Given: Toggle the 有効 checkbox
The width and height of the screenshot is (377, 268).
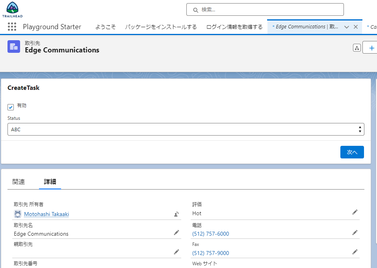Looking at the screenshot, I should [11, 107].
